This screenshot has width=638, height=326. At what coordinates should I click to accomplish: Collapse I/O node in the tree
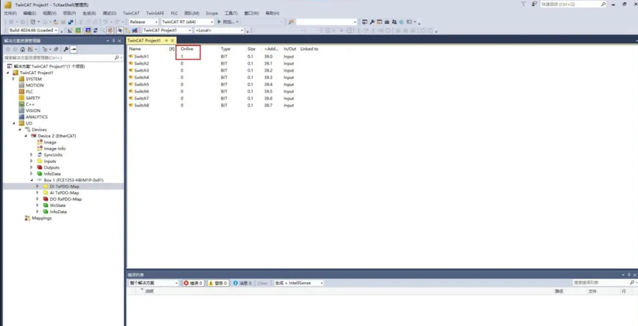[x=14, y=124]
